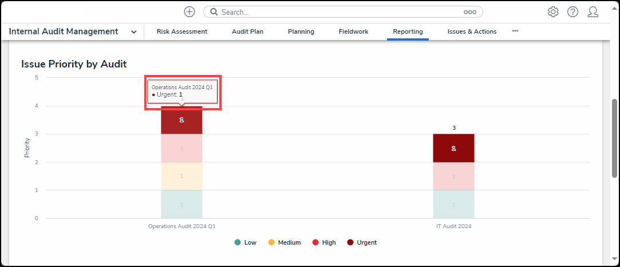Open the settings gear icon

(553, 12)
